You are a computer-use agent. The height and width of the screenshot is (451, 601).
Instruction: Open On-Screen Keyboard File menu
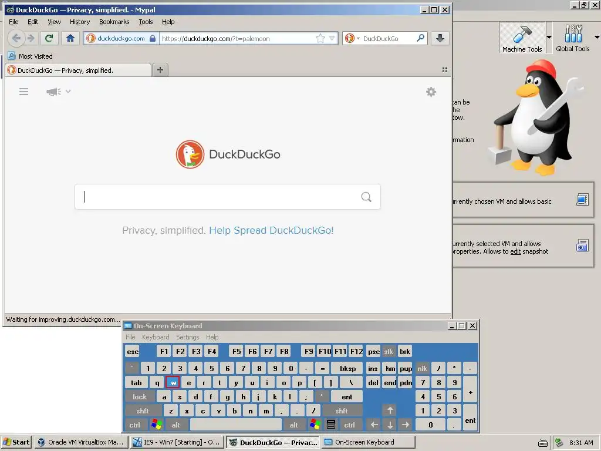tap(130, 337)
